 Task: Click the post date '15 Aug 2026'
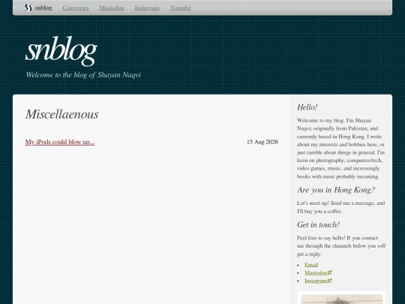point(262,142)
